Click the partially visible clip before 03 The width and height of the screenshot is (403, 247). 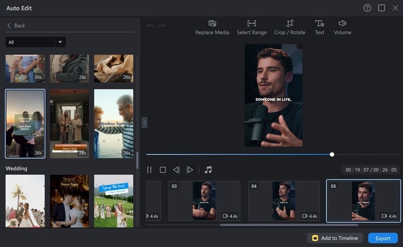point(153,201)
